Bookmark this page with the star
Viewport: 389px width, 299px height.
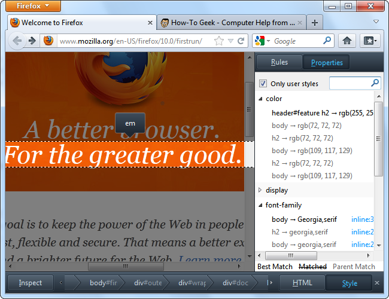click(219, 41)
